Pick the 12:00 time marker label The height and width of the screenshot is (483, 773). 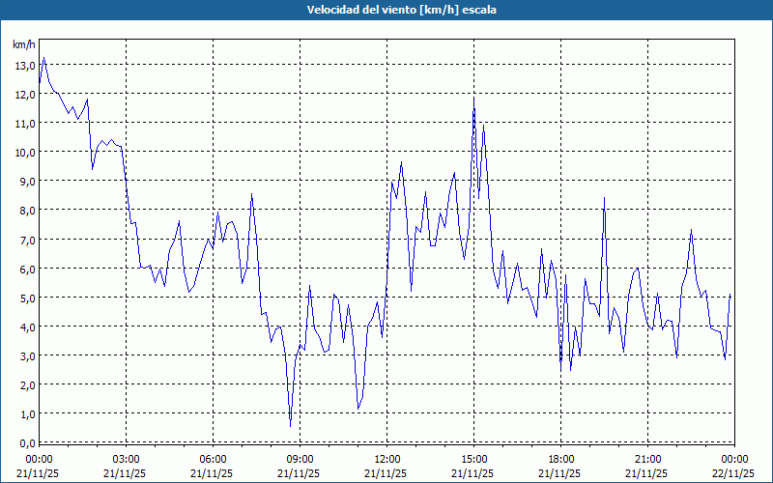pyautogui.click(x=386, y=459)
